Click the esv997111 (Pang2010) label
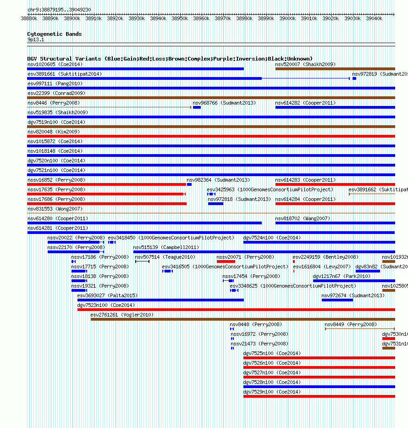 pyautogui.click(x=55, y=83)
